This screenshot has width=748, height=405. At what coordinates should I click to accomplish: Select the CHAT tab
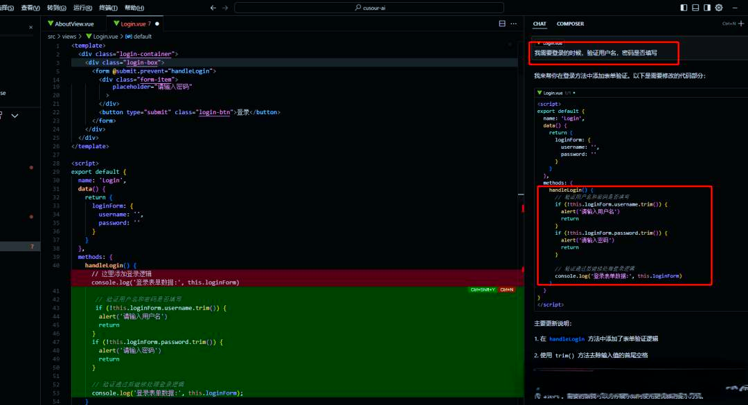pos(540,24)
